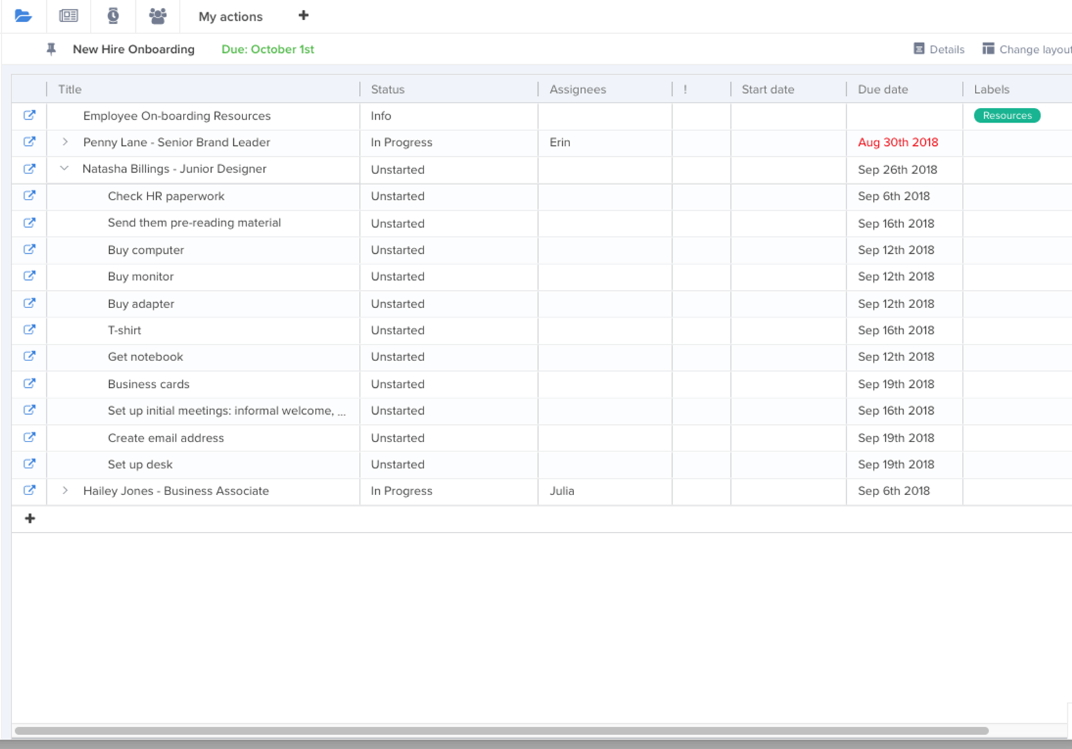Viewport: 1072px width, 749px height.
Task: Click the green Resources label tag
Action: pyautogui.click(x=1007, y=115)
